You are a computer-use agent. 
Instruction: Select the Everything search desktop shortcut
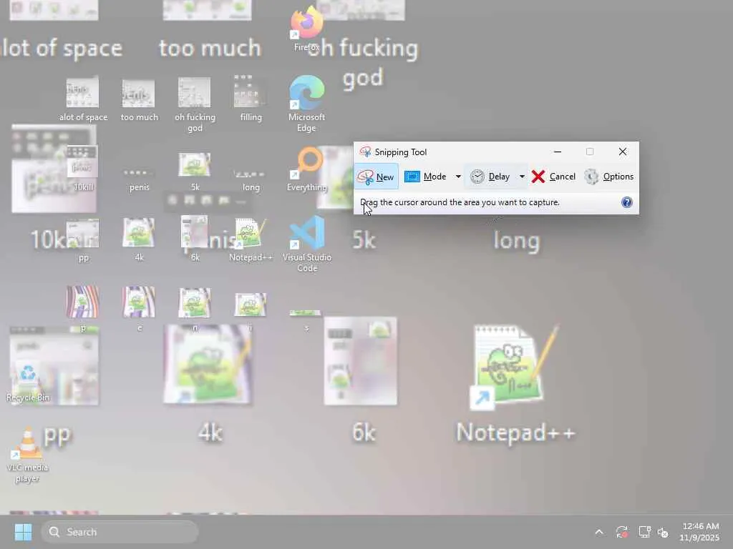[306, 169]
